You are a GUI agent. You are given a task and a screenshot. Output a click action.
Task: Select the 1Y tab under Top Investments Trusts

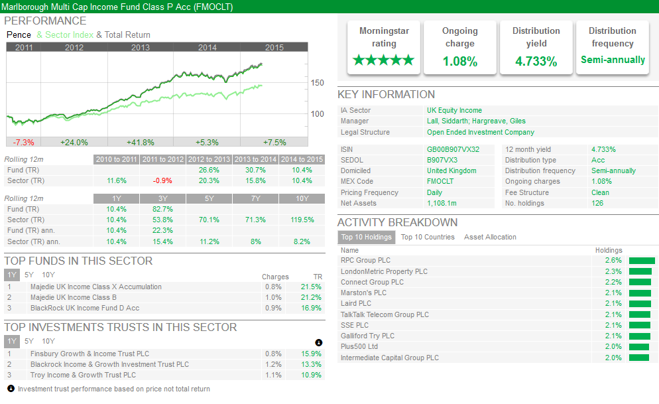tap(12, 342)
